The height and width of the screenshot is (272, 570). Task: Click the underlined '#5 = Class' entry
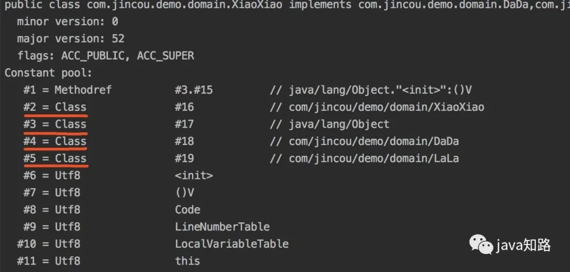55,158
